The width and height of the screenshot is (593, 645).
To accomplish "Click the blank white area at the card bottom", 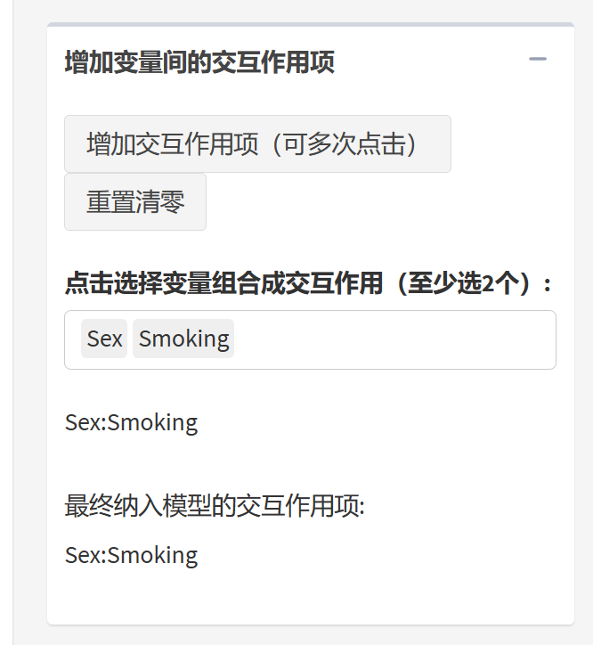I will (x=310, y=601).
